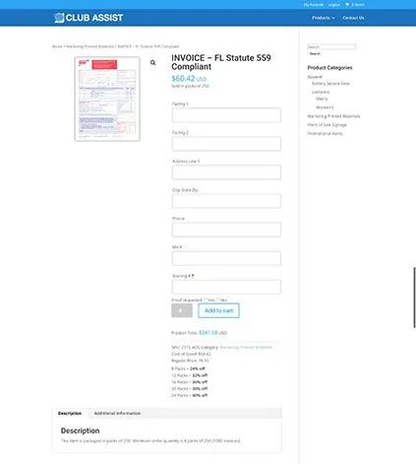
Task: Click the Logout link in top bar
Action: [334, 5]
